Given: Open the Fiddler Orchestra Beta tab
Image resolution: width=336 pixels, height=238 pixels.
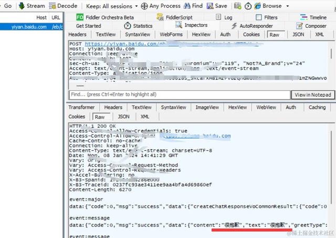Looking at the screenshot, I should tap(105, 17).
